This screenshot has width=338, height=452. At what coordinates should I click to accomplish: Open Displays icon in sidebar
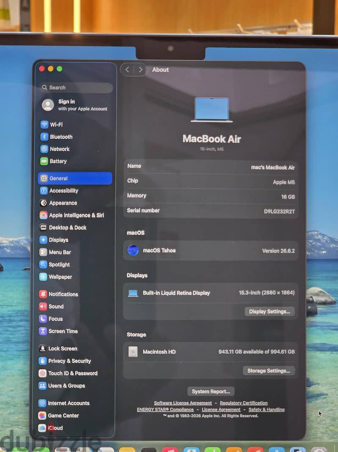pyautogui.click(x=43, y=240)
